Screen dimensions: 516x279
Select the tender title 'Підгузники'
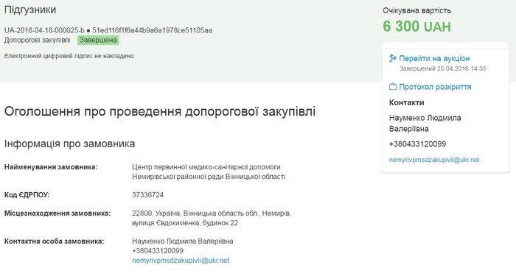[30, 10]
